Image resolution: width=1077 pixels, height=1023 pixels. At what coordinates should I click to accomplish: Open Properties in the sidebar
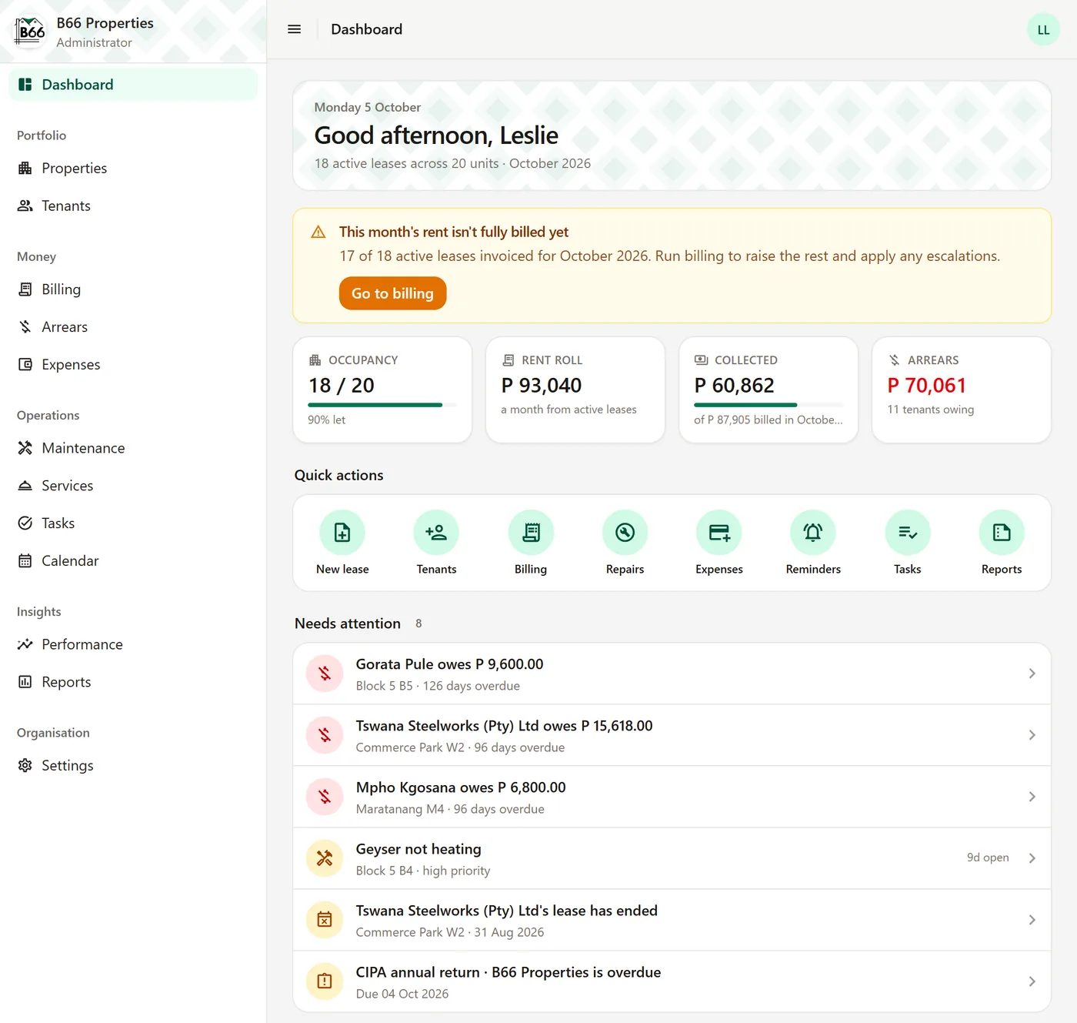pos(133,168)
